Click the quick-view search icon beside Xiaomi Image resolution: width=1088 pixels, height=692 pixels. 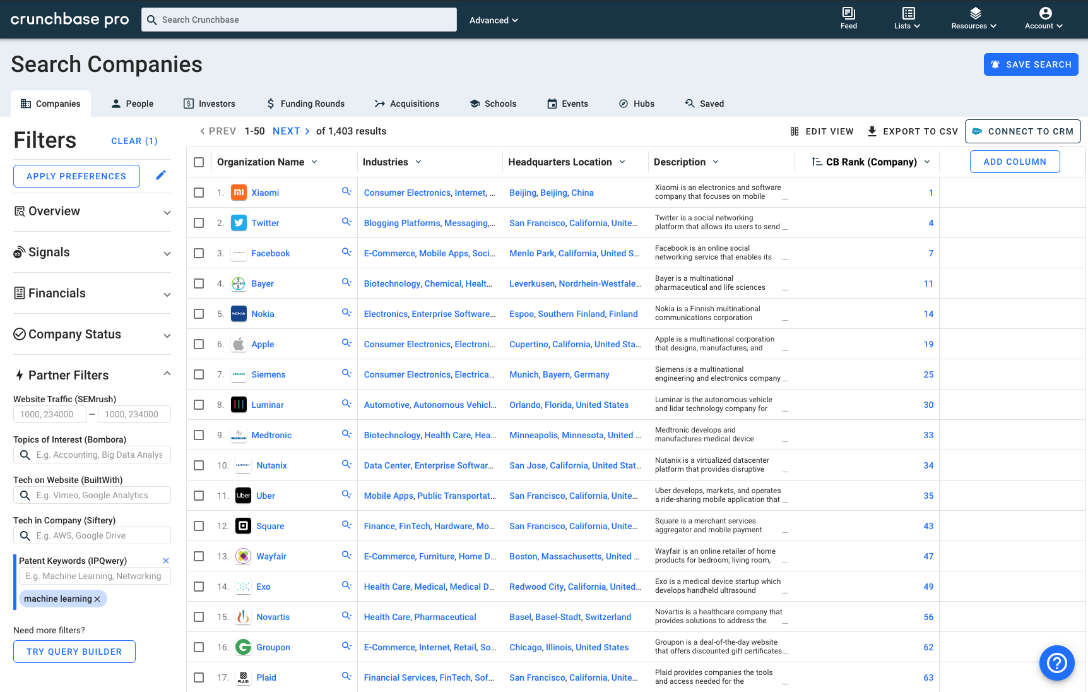pos(346,191)
